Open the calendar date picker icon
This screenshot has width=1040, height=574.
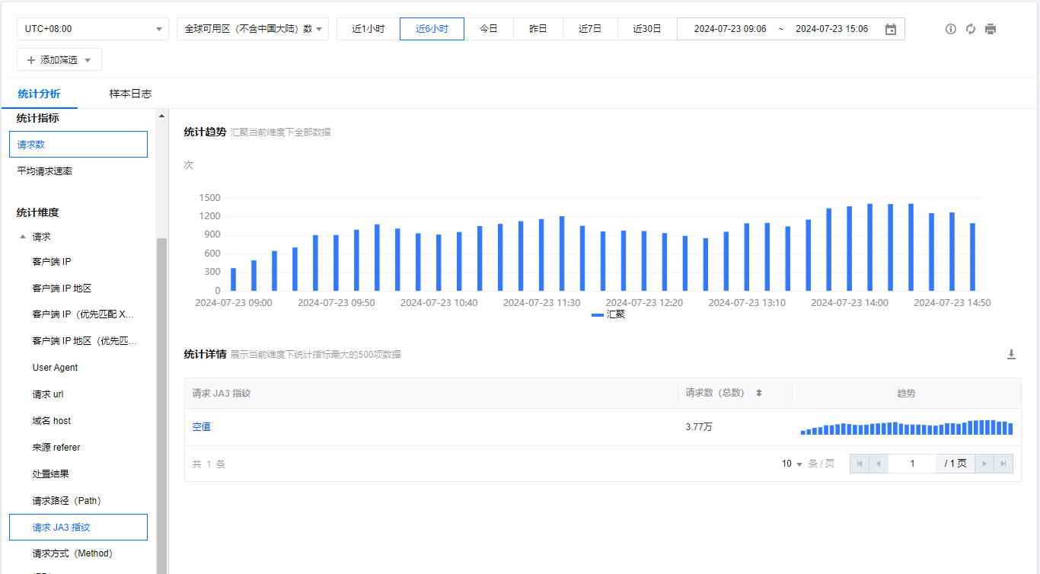[x=891, y=29]
